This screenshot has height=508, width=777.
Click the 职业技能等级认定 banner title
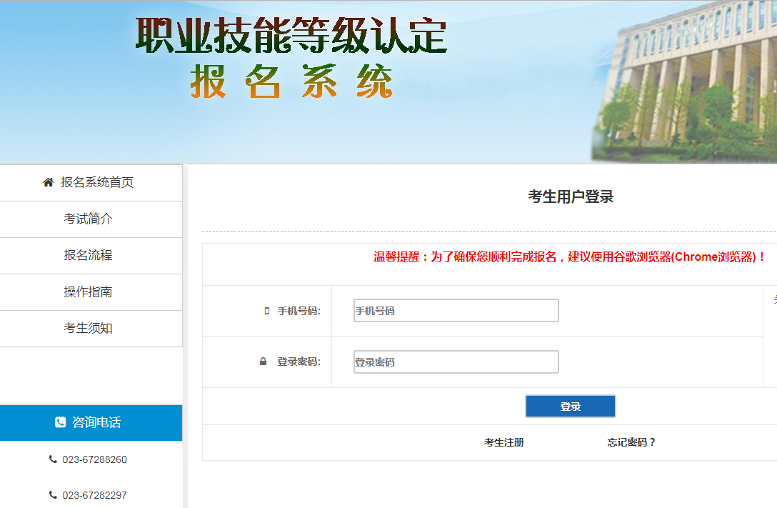click(291, 36)
